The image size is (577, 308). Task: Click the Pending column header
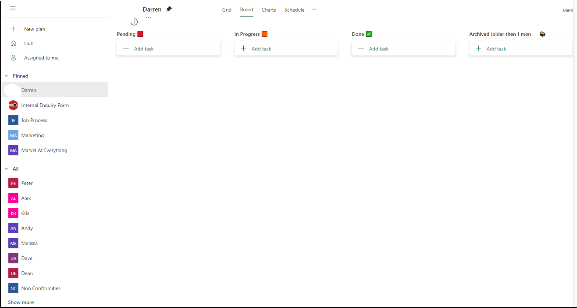click(130, 34)
